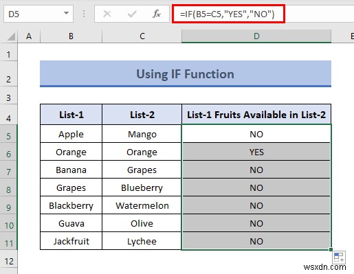Select column C header
The width and height of the screenshot is (354, 274).
142,36
